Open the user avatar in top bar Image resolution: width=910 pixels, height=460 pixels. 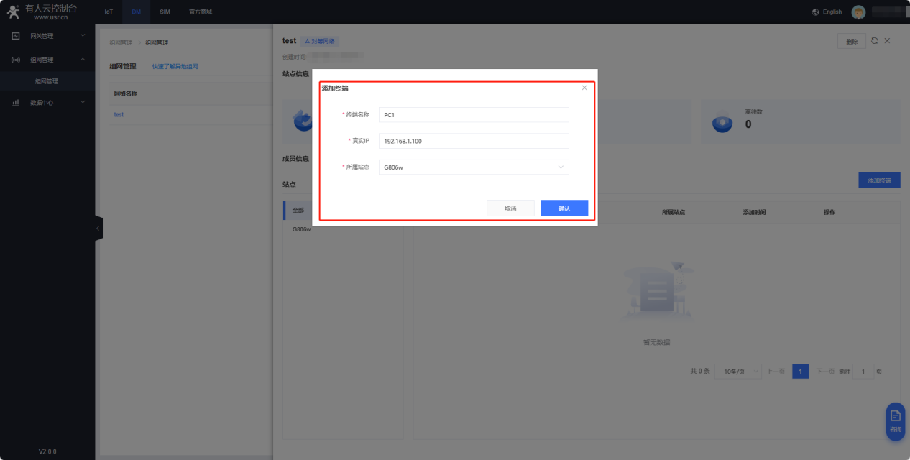point(858,12)
